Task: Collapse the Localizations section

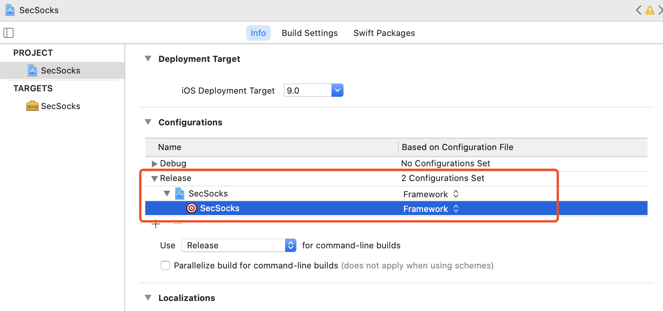Action: click(x=148, y=298)
